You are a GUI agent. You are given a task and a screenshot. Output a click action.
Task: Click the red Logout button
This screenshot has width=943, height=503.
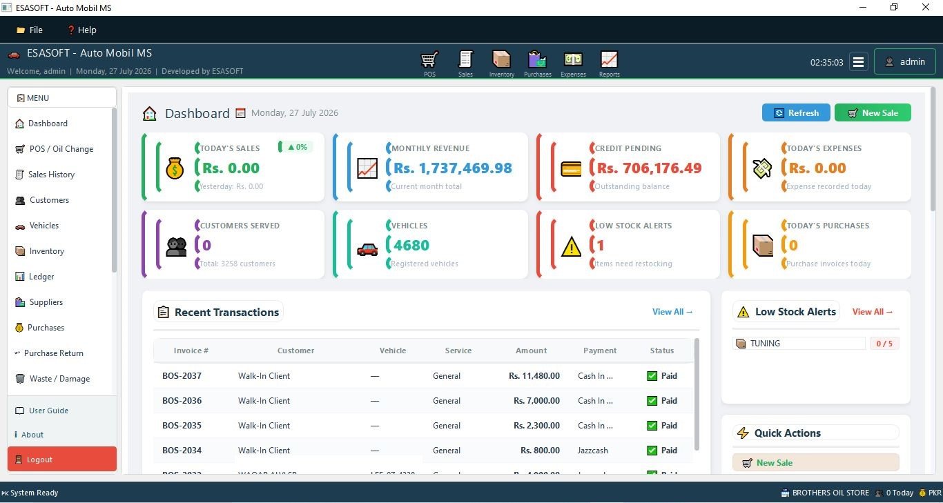(x=62, y=460)
